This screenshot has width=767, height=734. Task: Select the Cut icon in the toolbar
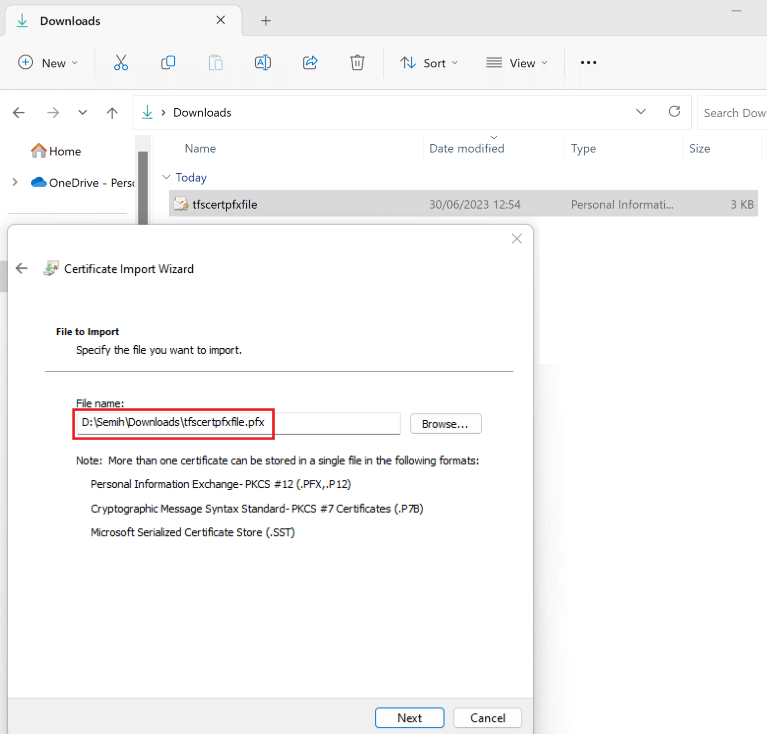(121, 62)
